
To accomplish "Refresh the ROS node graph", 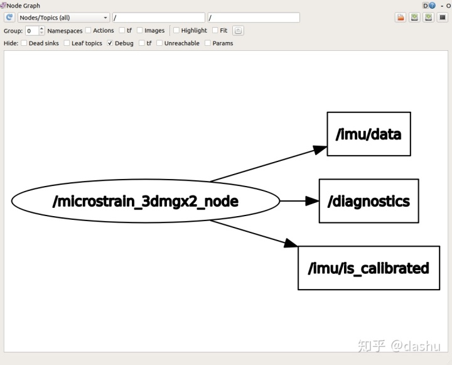I will pyautogui.click(x=9, y=18).
